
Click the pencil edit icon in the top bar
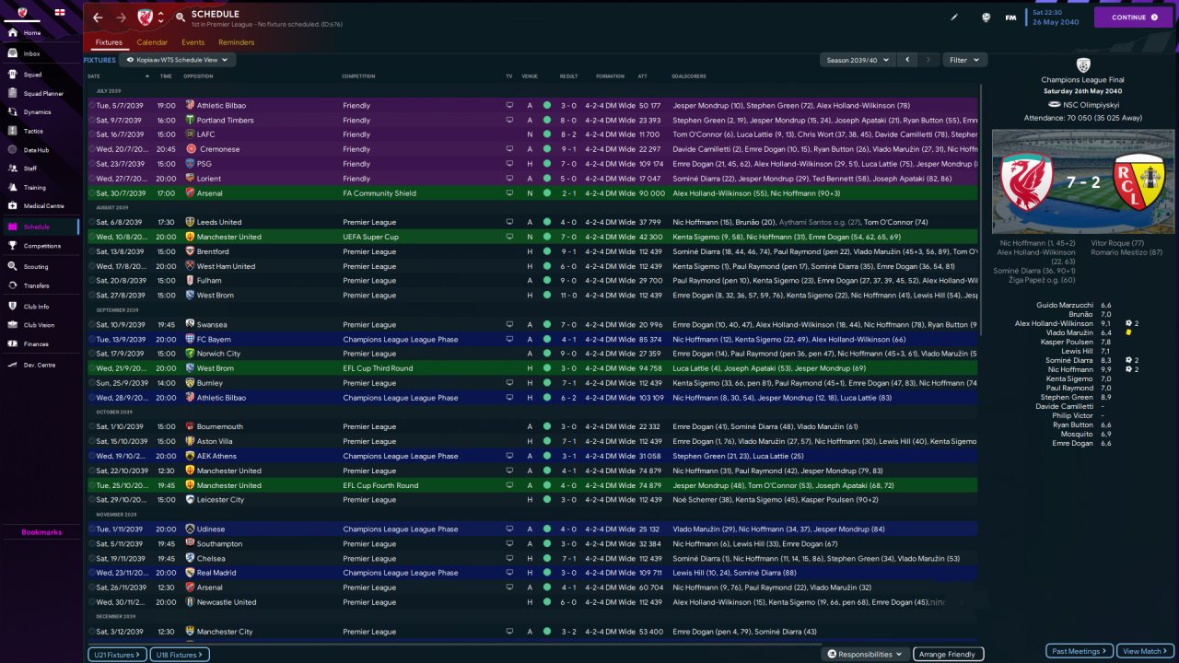click(x=954, y=17)
